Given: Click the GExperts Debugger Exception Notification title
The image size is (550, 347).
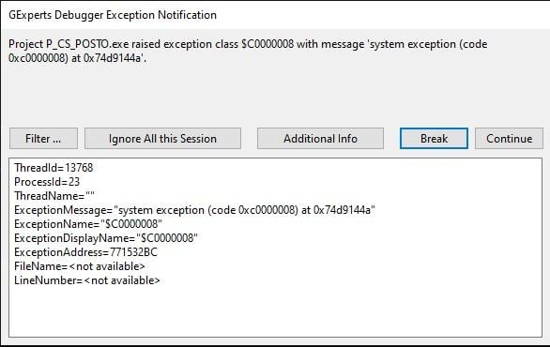Looking at the screenshot, I should (113, 15).
